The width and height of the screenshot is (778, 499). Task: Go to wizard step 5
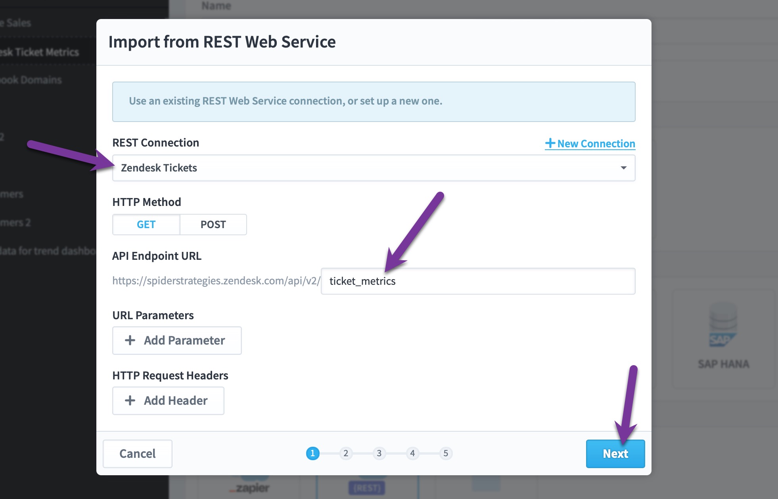coord(446,453)
